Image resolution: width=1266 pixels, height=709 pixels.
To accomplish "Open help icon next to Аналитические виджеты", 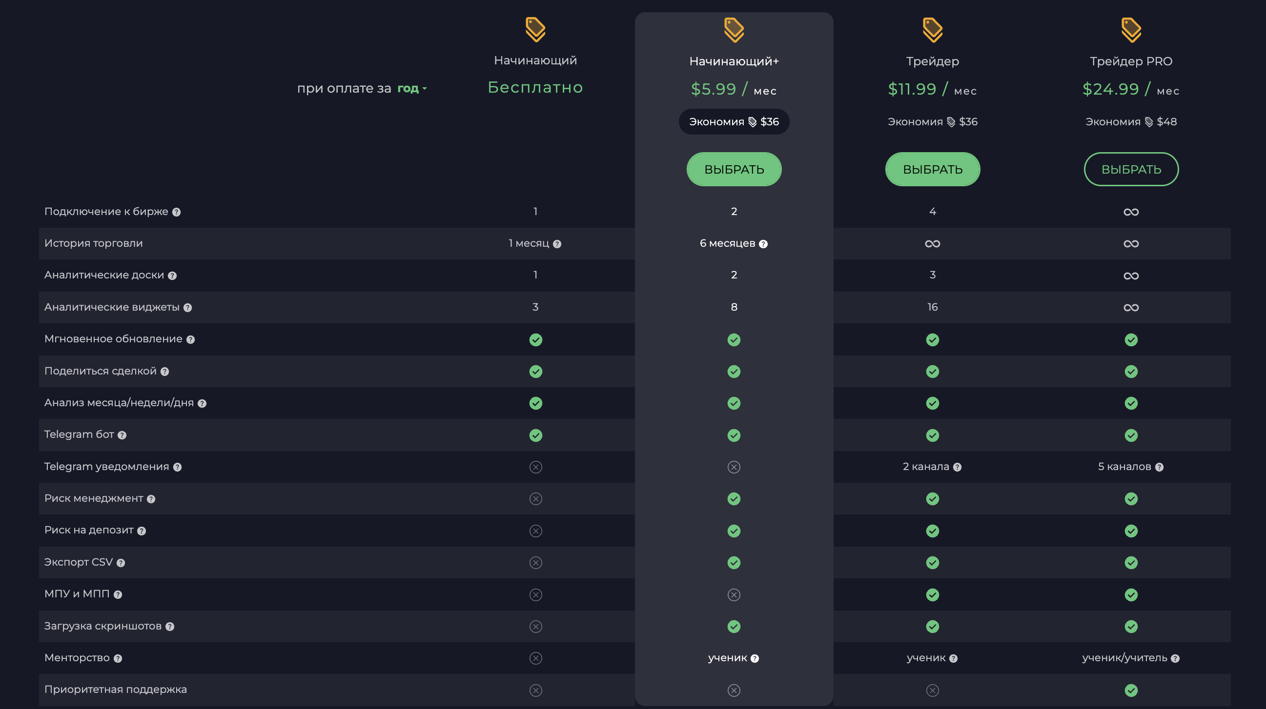I will pos(188,308).
